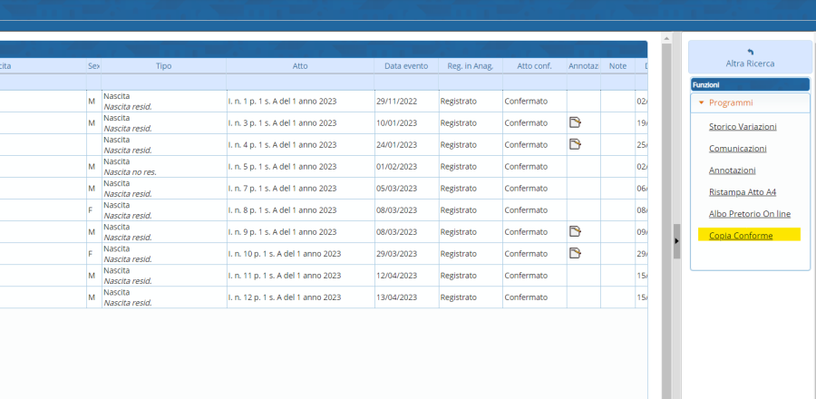This screenshot has width=816, height=399.
Task: Open annotation icon for act n. 10
Action: coord(575,253)
